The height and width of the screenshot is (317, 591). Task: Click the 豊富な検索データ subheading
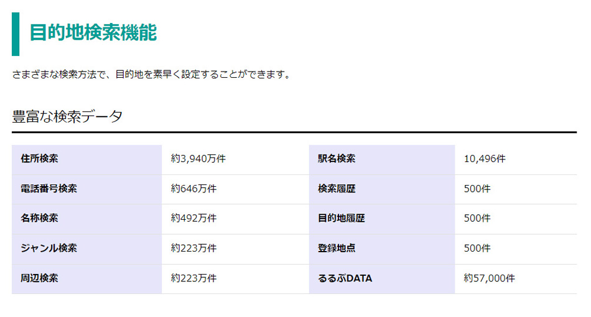pos(67,116)
